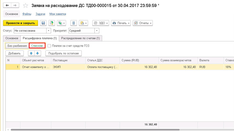Click the Добавить button
Viewport: 234px width, 131px height.
(x=15, y=53)
